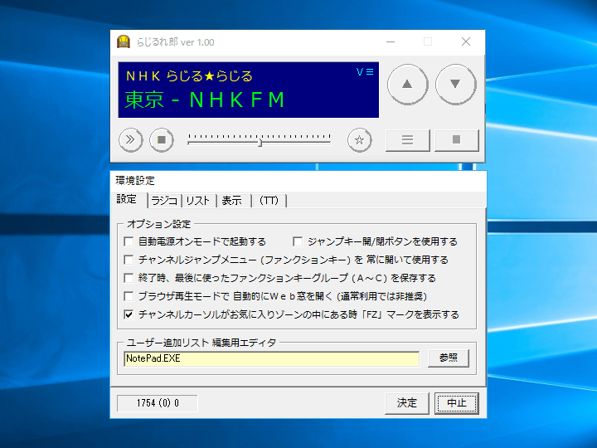Image resolution: width=597 pixels, height=448 pixels.
Task: Open the 表示 tab
Action: tap(232, 201)
